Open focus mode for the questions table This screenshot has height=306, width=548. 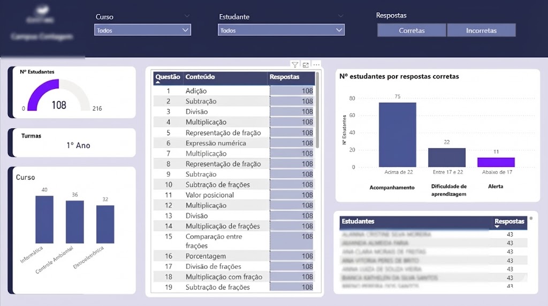pyautogui.click(x=306, y=65)
